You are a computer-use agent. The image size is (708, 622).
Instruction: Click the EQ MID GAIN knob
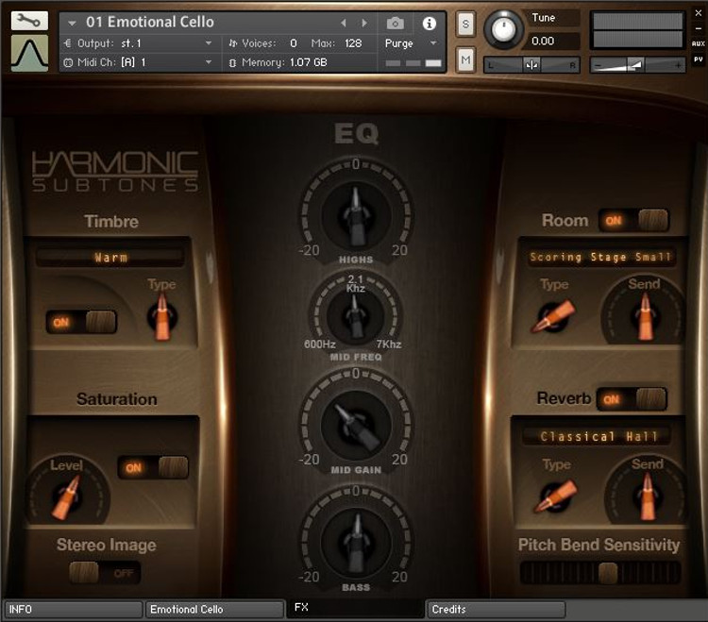(356, 426)
